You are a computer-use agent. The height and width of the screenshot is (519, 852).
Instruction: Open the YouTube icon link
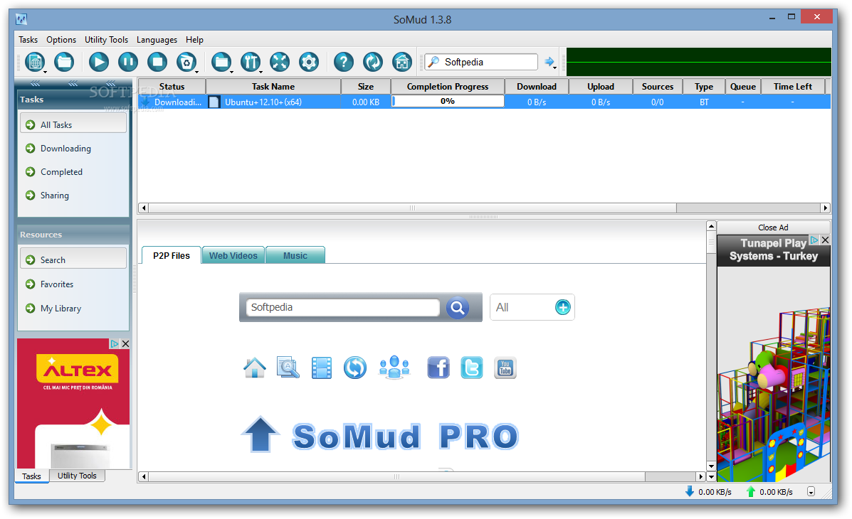click(505, 368)
